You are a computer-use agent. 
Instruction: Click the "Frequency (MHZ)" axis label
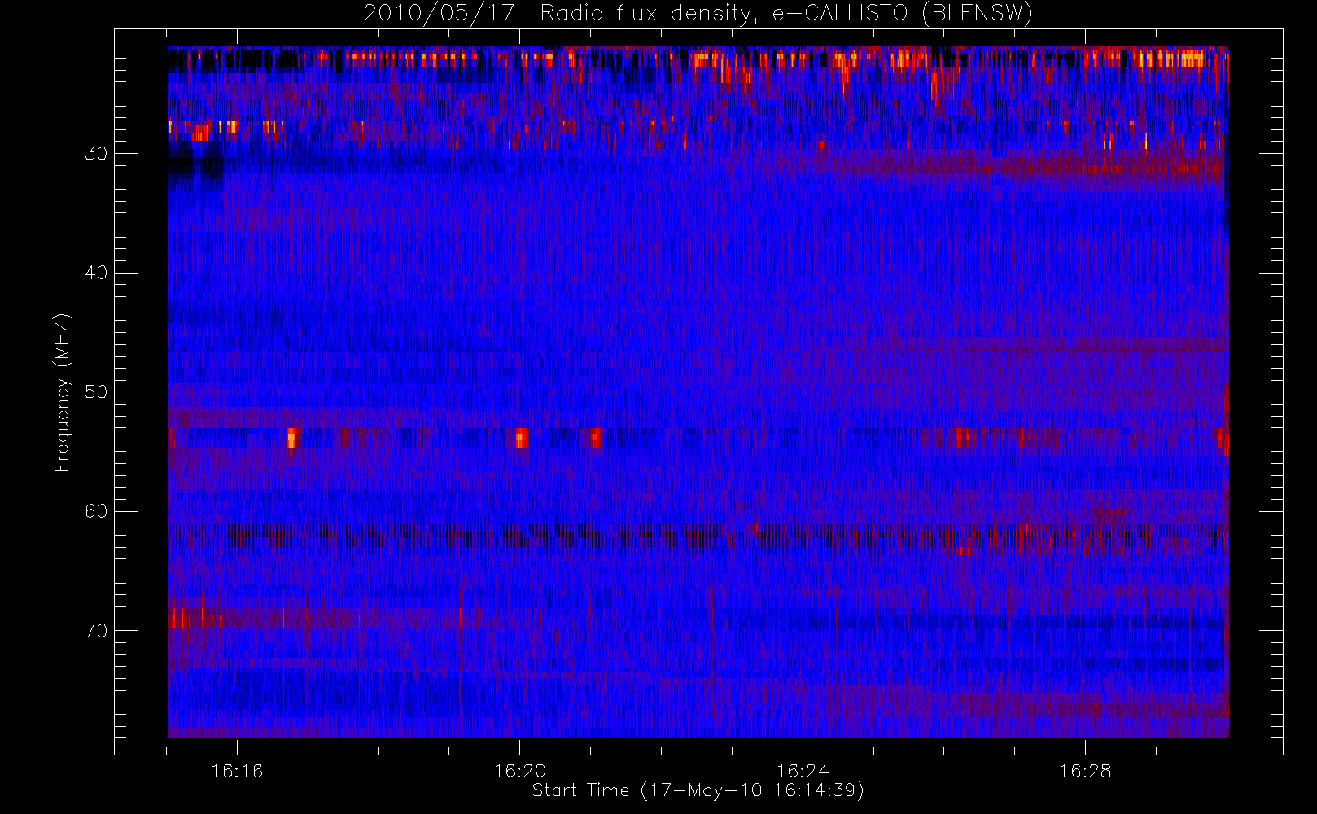point(63,392)
